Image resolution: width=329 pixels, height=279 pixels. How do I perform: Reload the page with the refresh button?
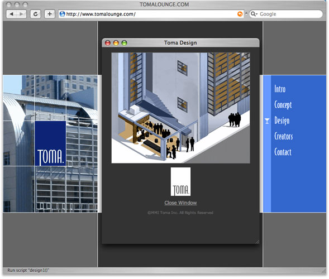pos(36,14)
